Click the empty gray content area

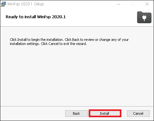tap(77, 75)
